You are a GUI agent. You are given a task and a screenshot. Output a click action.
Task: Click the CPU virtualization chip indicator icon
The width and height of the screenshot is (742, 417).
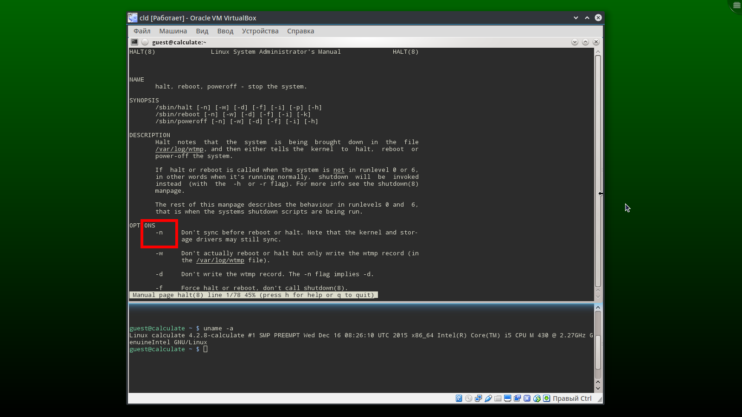coord(527,398)
